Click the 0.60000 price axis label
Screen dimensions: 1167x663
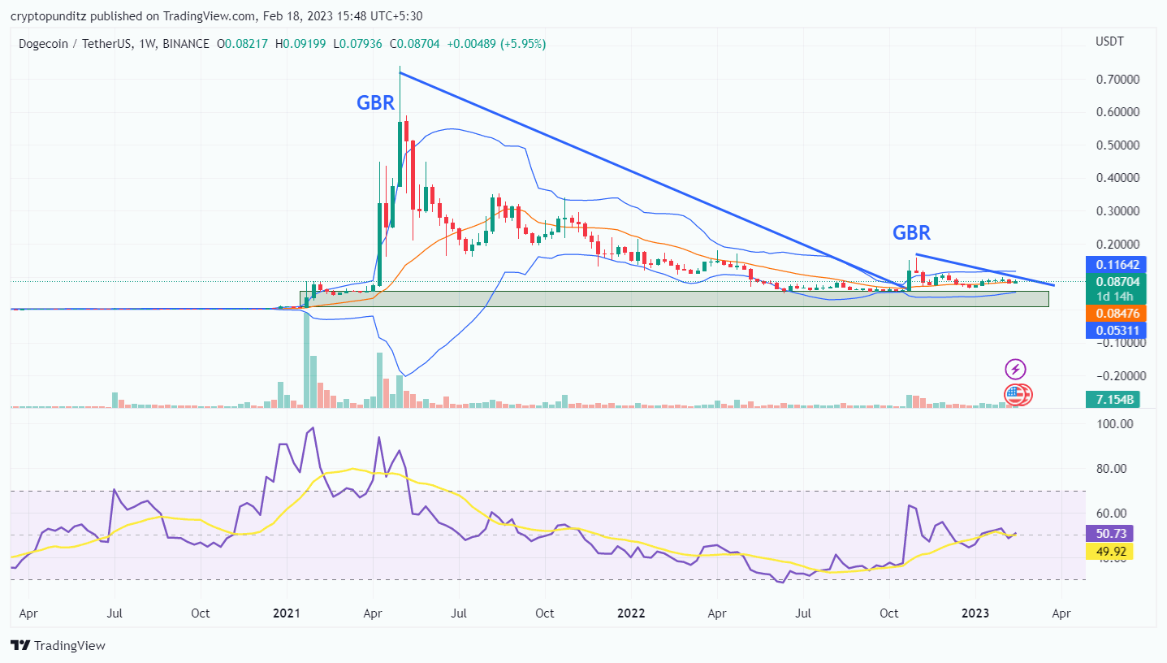click(x=1117, y=112)
